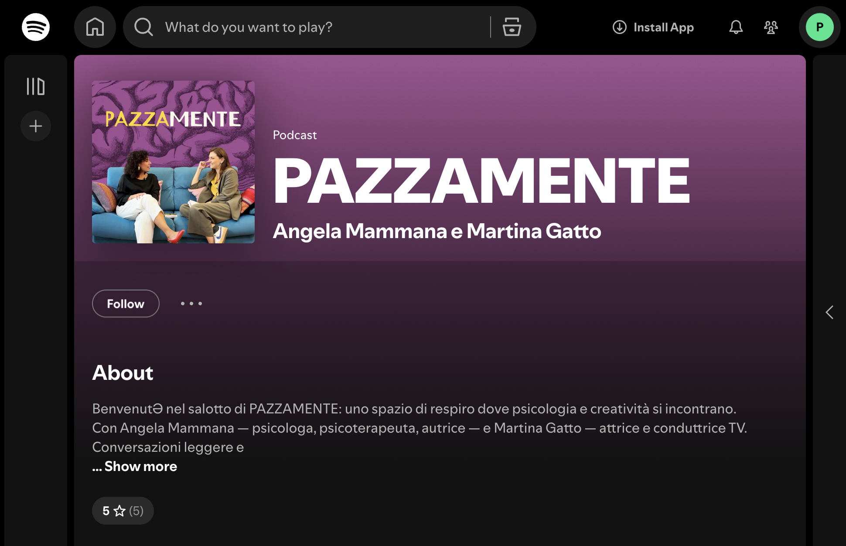Click Install App
Image resolution: width=846 pixels, height=546 pixels.
pyautogui.click(x=653, y=27)
